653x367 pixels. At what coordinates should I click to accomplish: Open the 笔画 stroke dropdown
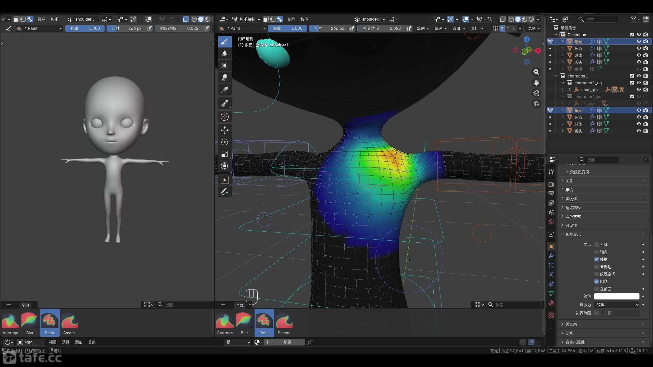(x=441, y=28)
